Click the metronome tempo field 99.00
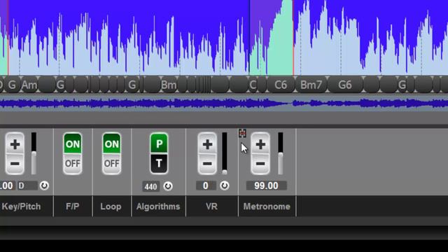 [x=266, y=185]
